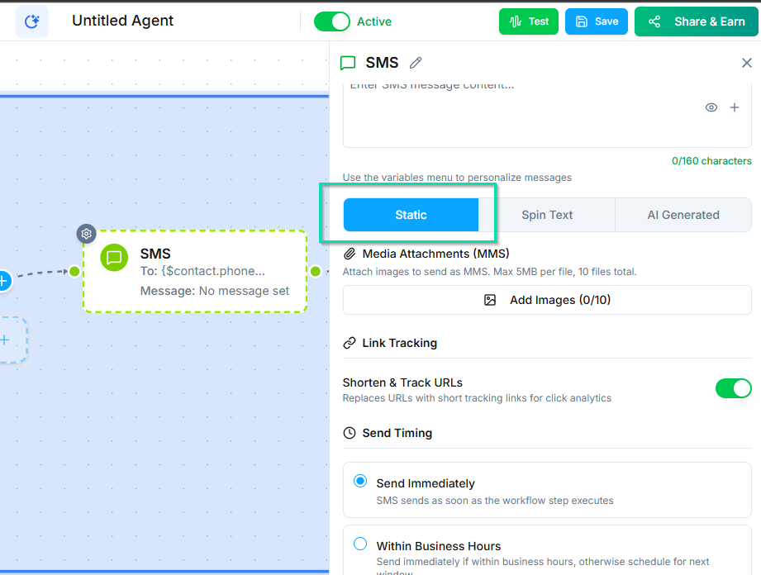Image resolution: width=761 pixels, height=575 pixels.
Task: Open the gear settings on SMS node
Action: 87,234
